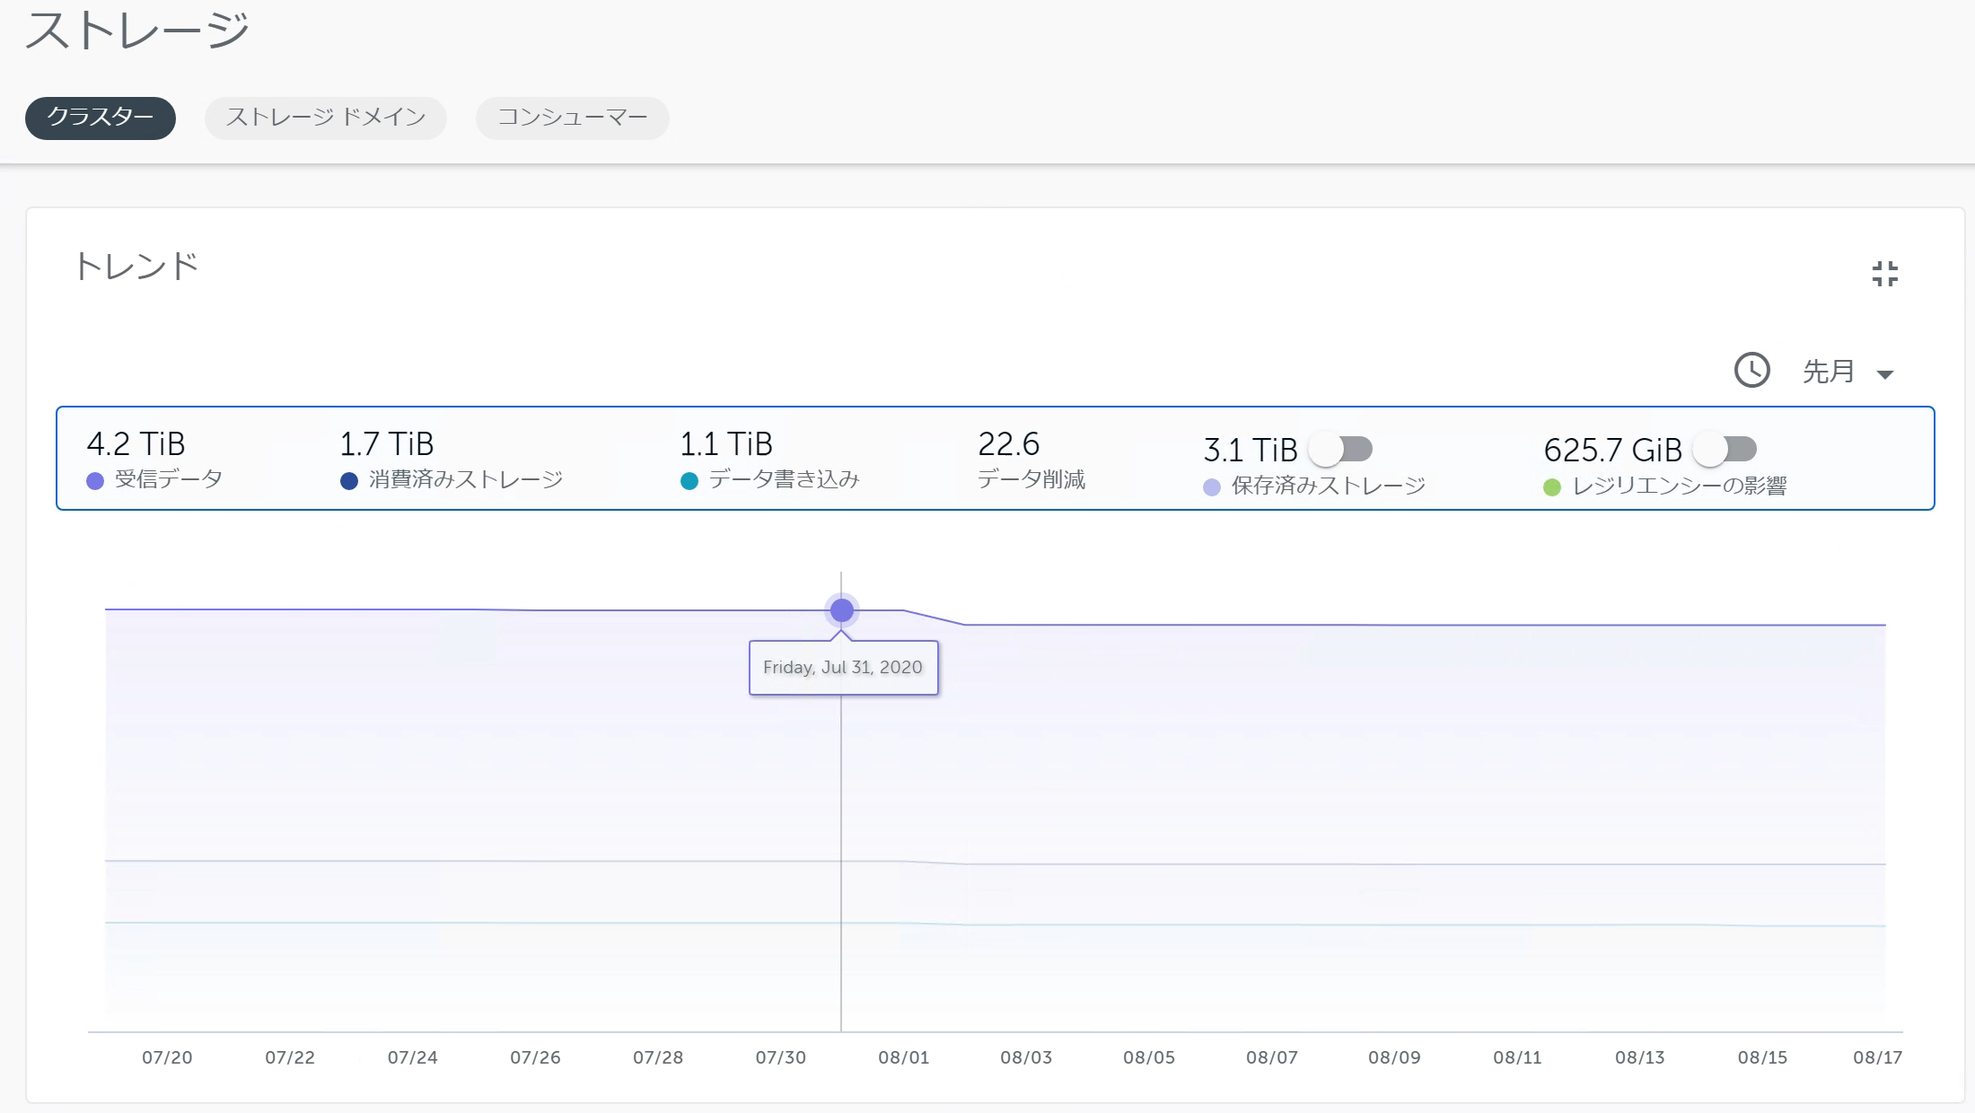Viewport: 1975px width, 1113px height.
Task: Click the 08/13 axis date label
Action: point(1640,1057)
